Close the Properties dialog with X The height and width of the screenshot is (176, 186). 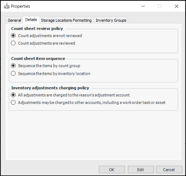[x=176, y=6]
